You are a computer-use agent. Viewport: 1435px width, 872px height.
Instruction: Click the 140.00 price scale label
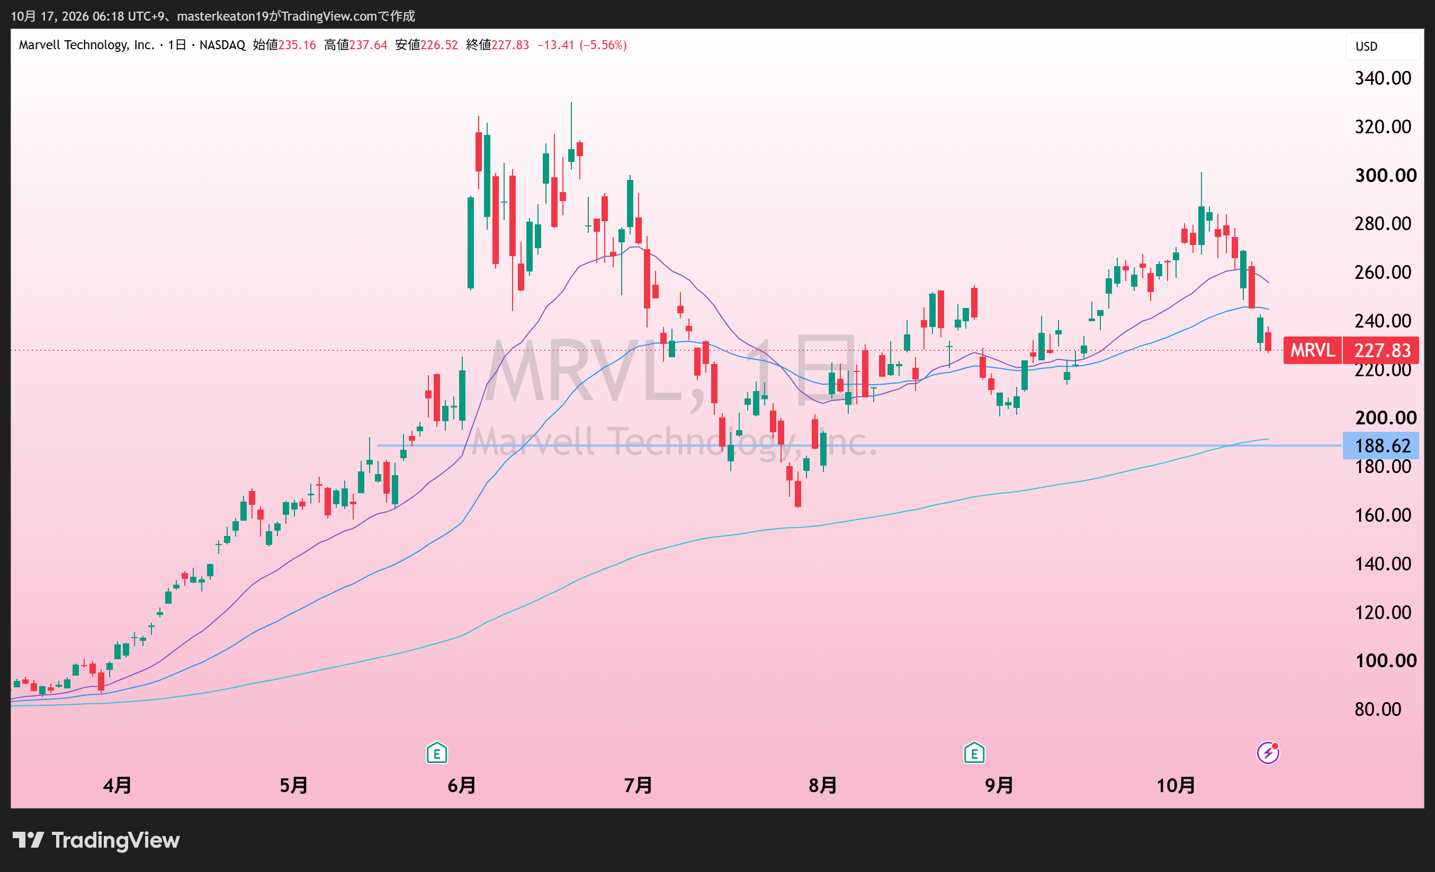click(1383, 564)
